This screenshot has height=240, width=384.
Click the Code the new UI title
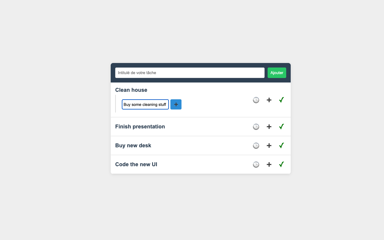[x=136, y=164]
